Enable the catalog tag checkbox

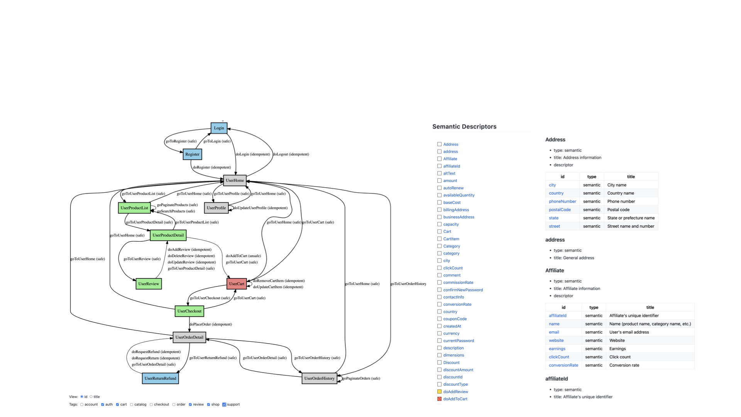132,405
